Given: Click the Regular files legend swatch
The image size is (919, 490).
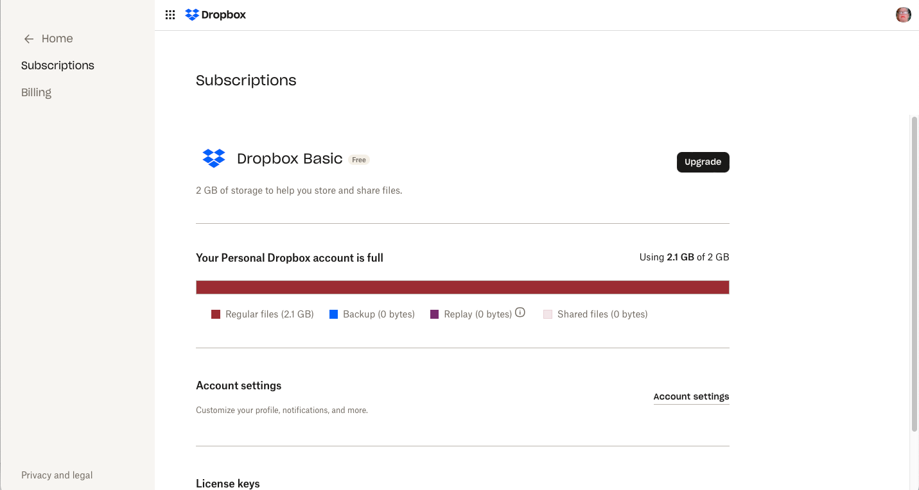Looking at the screenshot, I should 215,314.
